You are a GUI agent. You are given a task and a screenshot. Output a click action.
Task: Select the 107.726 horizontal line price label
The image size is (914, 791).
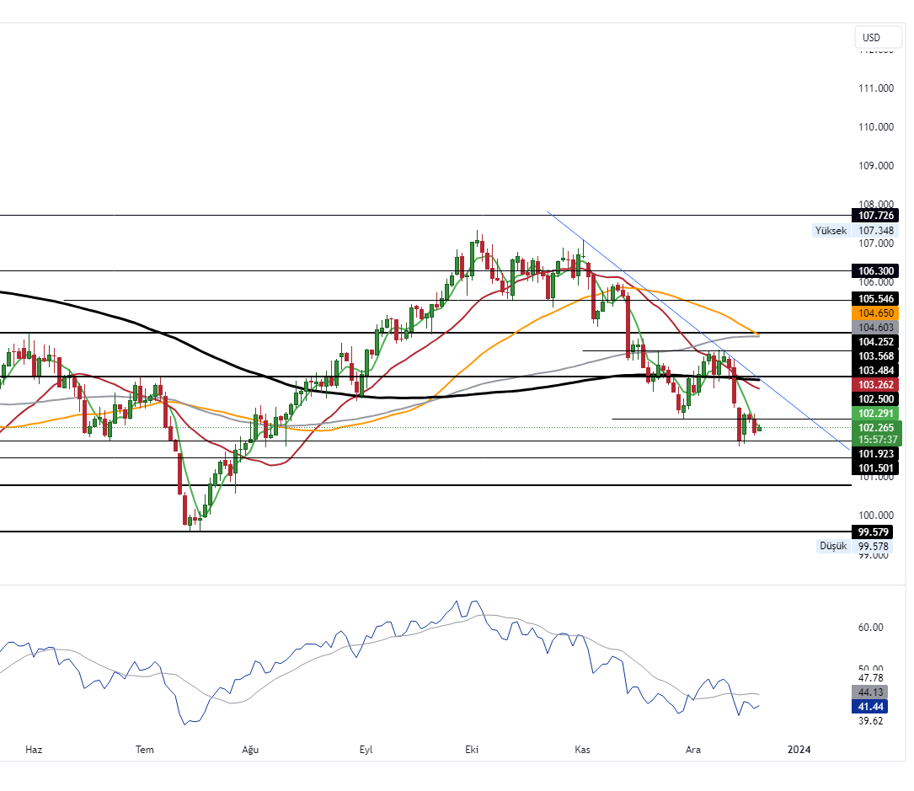point(875,216)
